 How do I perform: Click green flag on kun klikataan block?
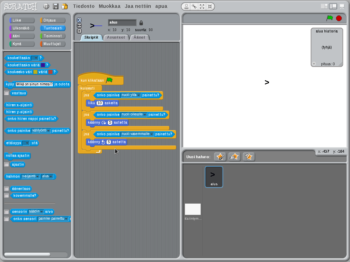click(x=109, y=80)
